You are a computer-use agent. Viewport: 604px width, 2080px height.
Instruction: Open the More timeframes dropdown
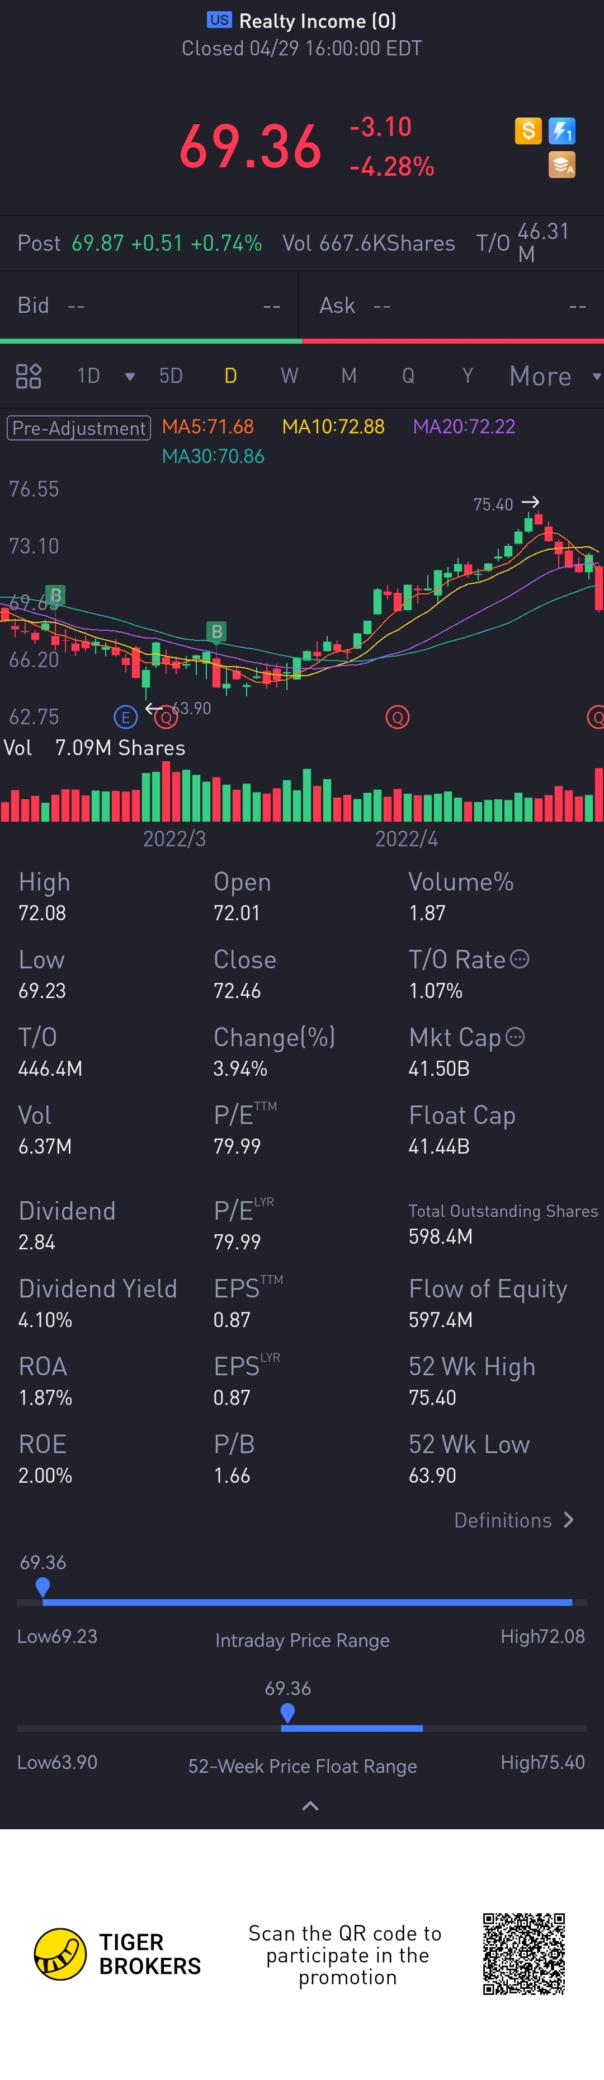click(554, 376)
